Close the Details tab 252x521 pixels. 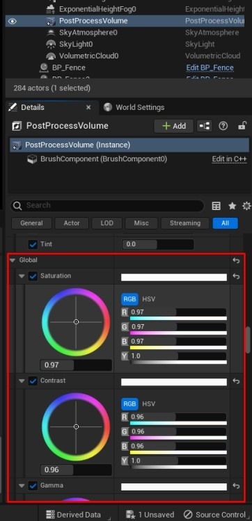[x=88, y=107]
